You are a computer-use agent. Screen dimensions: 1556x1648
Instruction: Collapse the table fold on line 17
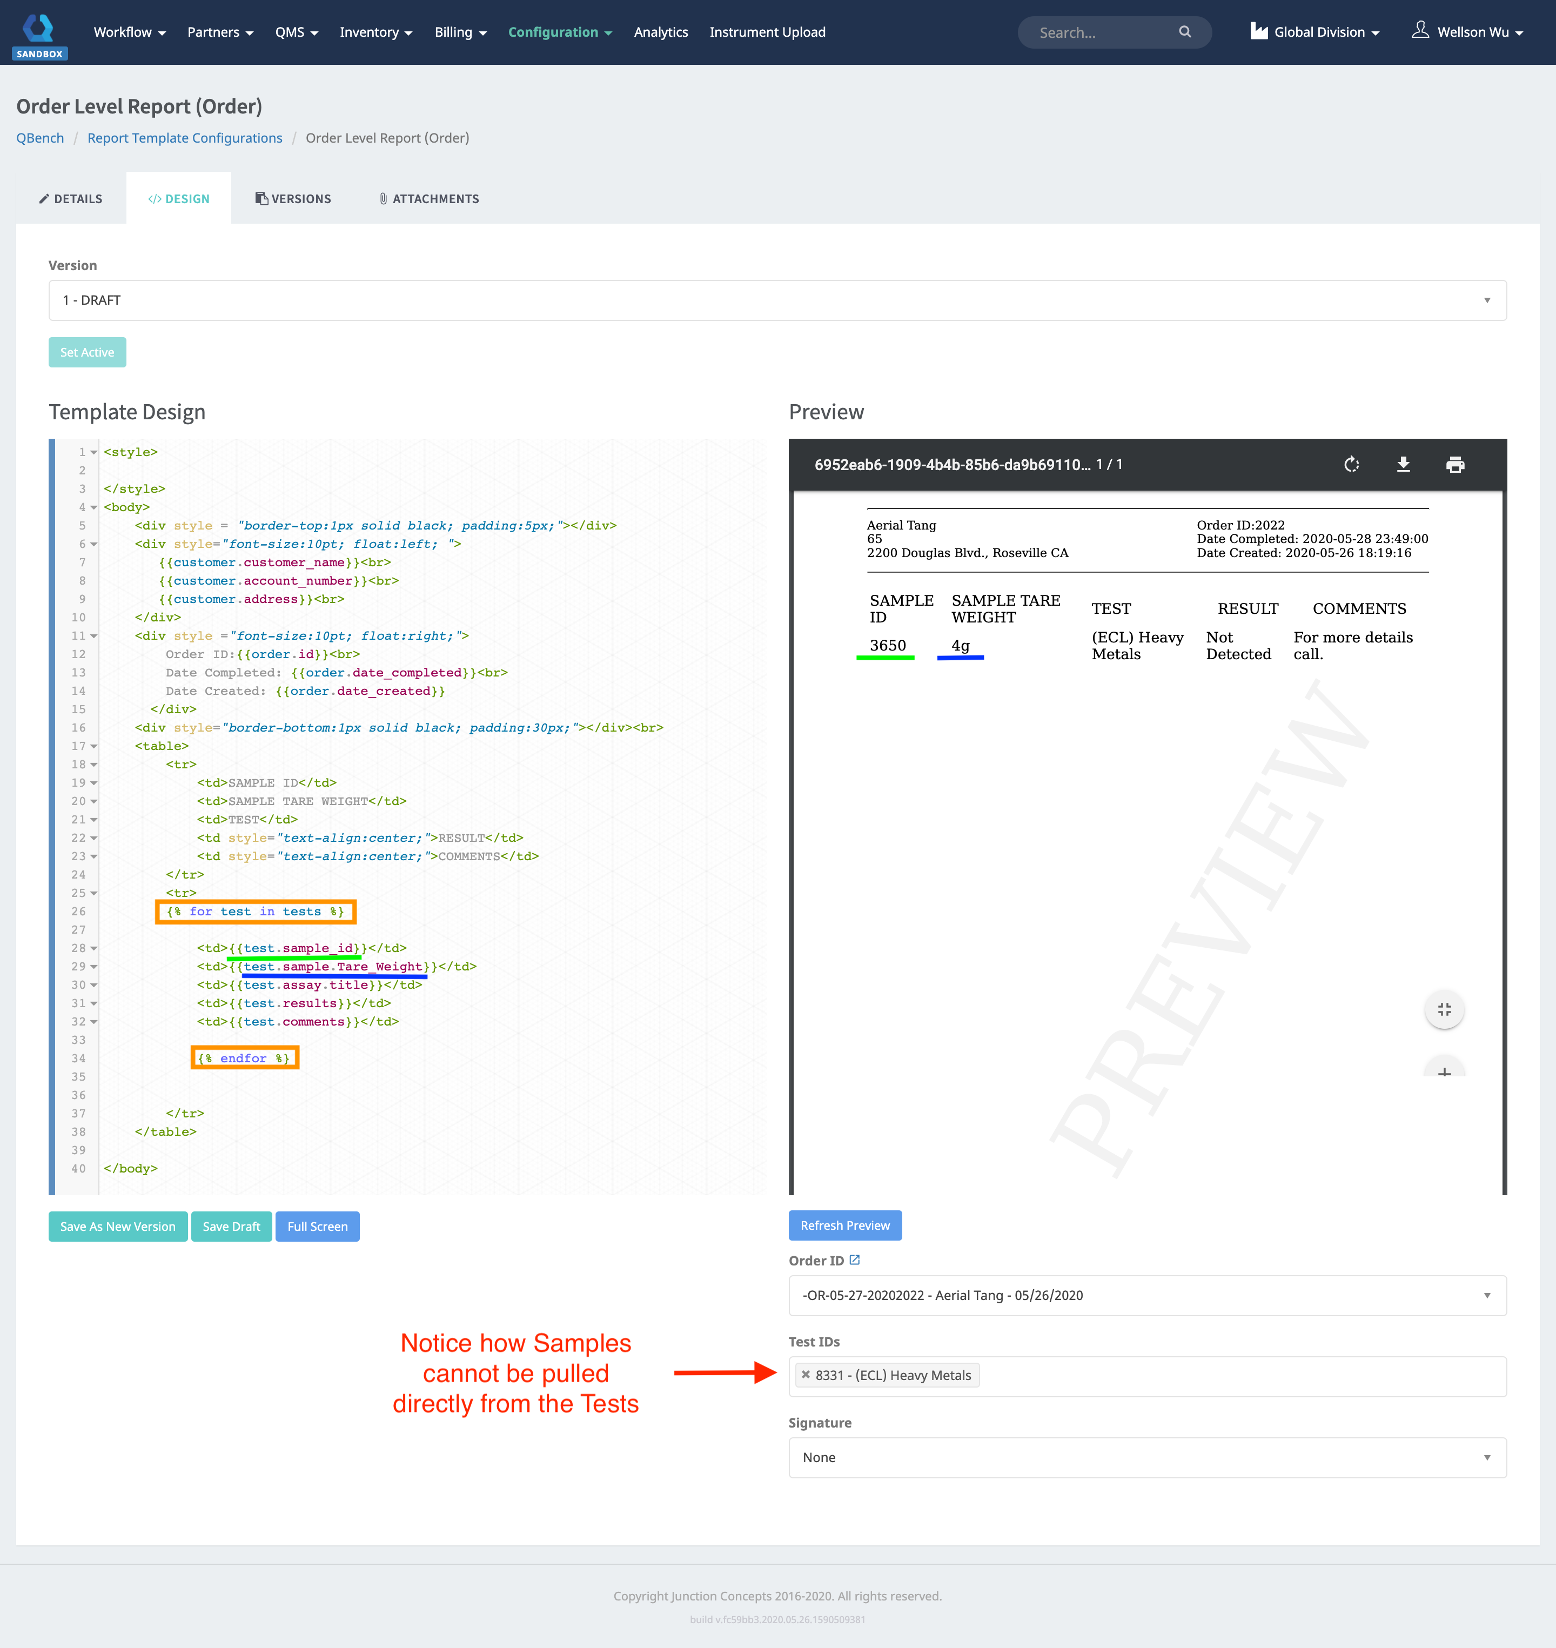click(93, 746)
